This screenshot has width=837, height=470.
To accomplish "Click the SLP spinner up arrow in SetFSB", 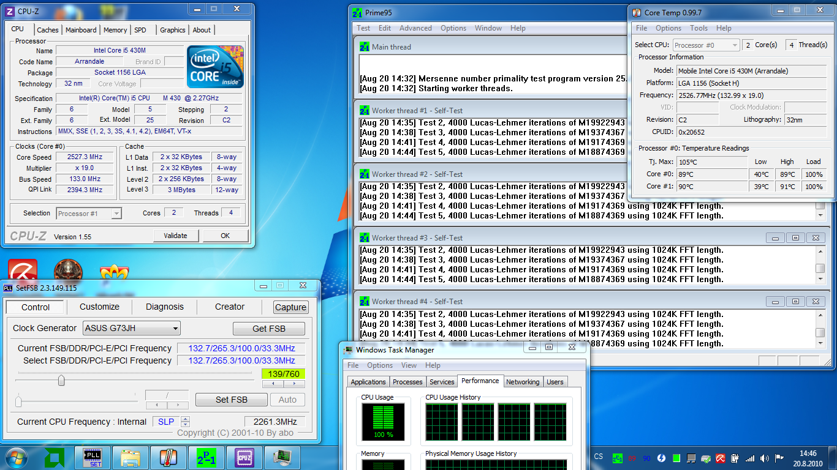I will [x=186, y=419].
